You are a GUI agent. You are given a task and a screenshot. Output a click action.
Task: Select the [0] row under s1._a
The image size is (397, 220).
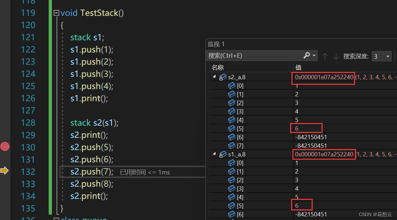(240, 163)
